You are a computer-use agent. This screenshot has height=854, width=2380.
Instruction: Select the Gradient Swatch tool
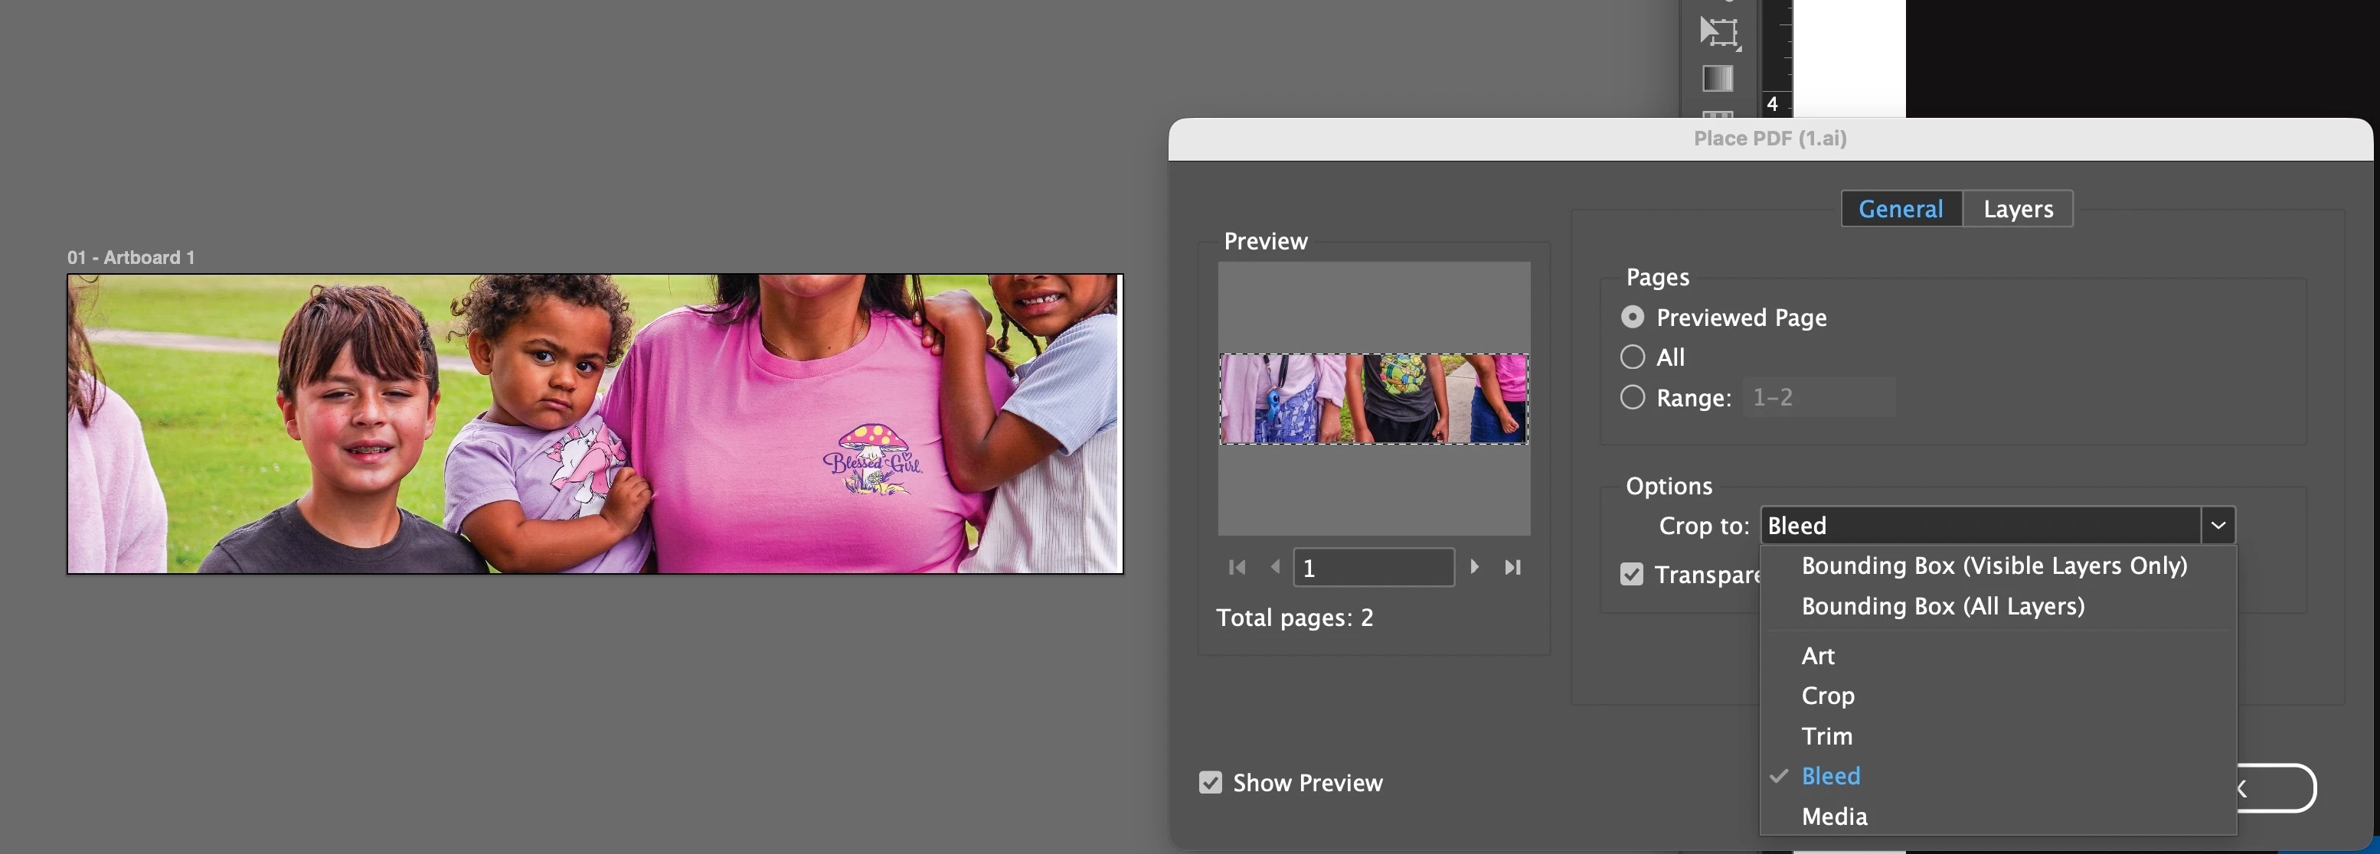[x=1718, y=79]
